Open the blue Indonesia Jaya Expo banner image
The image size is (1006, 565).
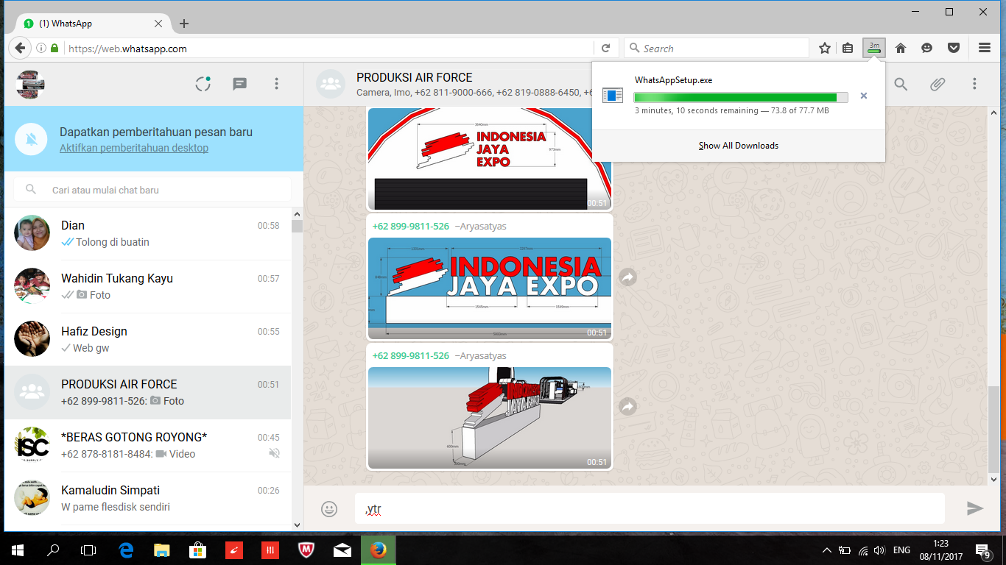(490, 288)
